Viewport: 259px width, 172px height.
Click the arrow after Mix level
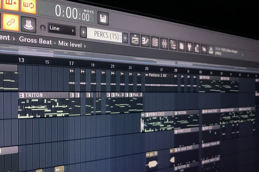tap(85, 47)
